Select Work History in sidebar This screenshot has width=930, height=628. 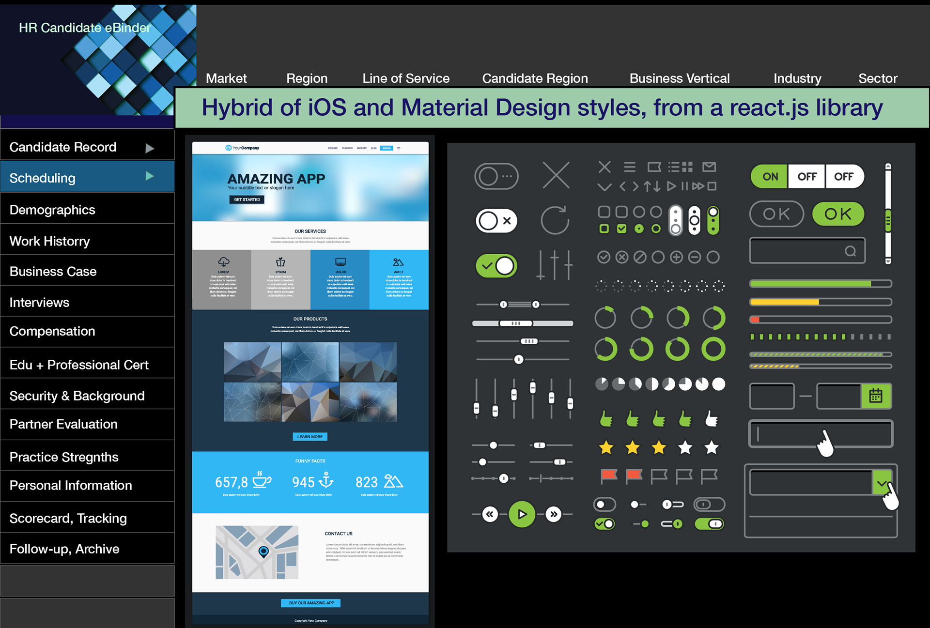coord(49,241)
